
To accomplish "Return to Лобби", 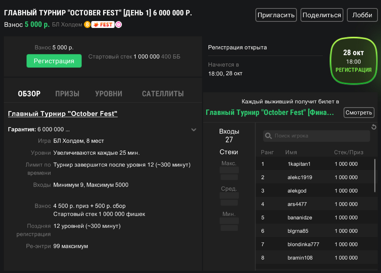I will click(x=362, y=15).
